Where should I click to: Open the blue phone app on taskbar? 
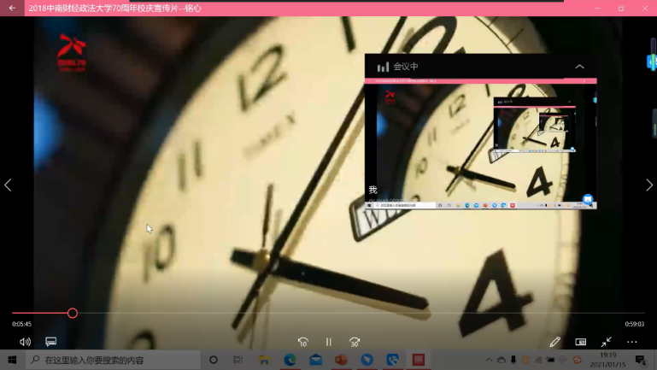coord(393,360)
